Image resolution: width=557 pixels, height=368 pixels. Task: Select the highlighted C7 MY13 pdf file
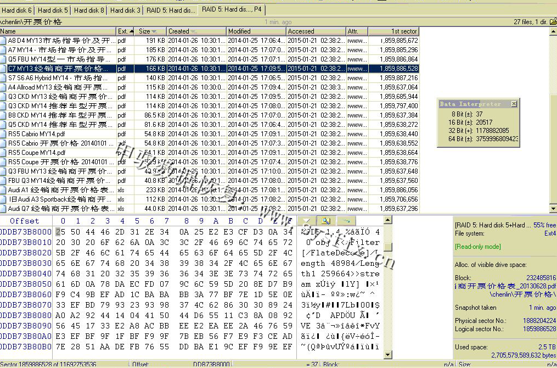coord(210,68)
